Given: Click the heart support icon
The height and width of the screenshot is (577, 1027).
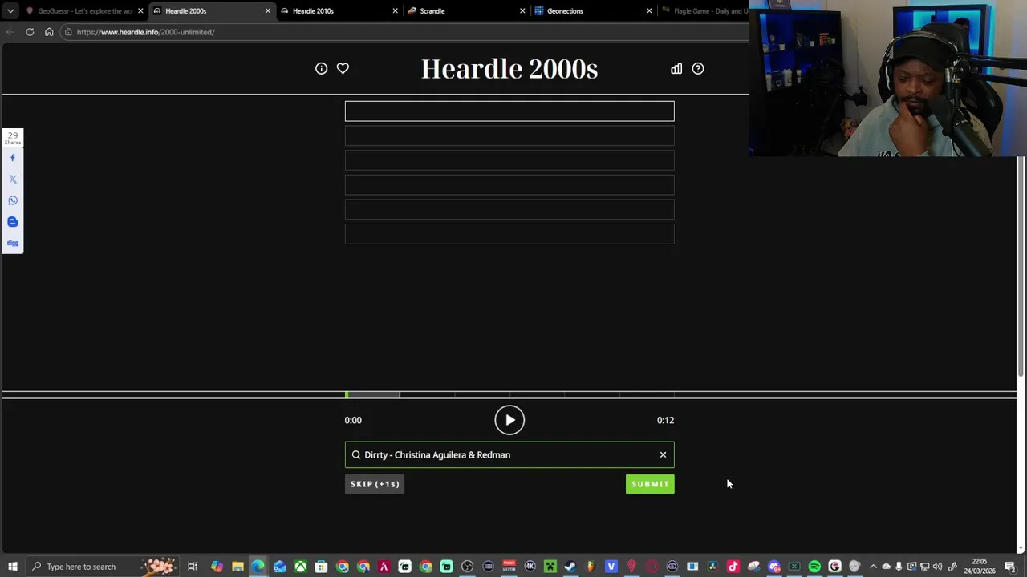Looking at the screenshot, I should (343, 68).
